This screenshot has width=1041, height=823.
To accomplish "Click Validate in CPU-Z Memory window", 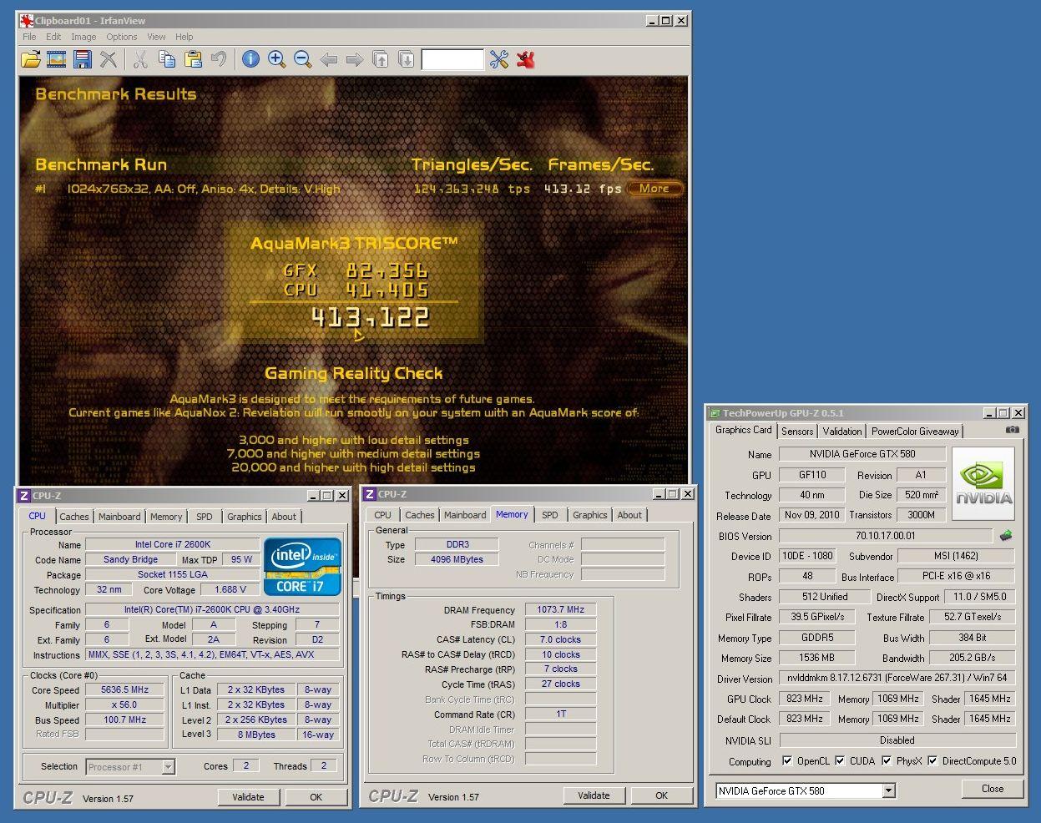I will (594, 795).
